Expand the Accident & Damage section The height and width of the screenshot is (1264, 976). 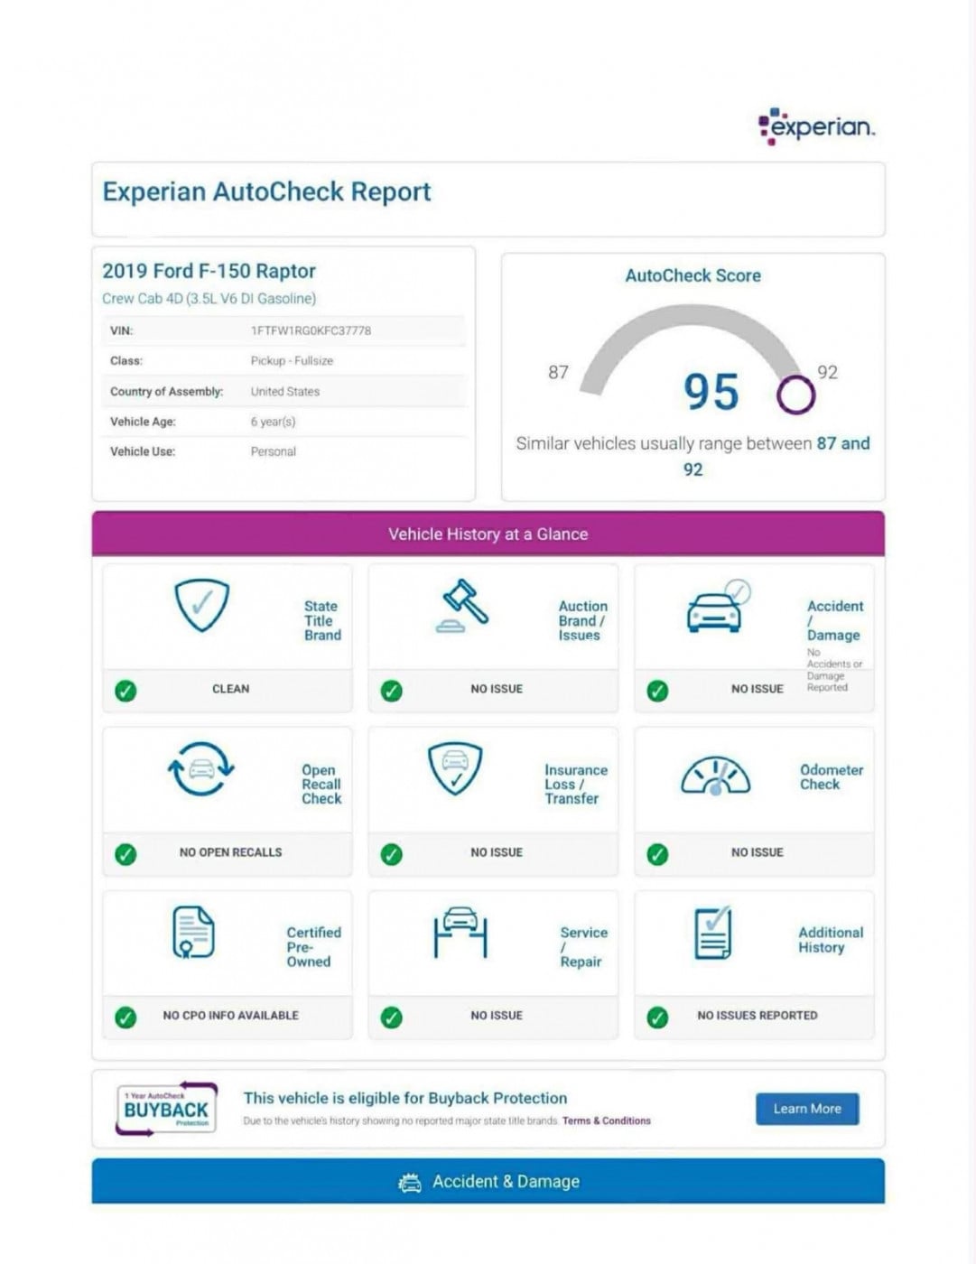pyautogui.click(x=488, y=1182)
